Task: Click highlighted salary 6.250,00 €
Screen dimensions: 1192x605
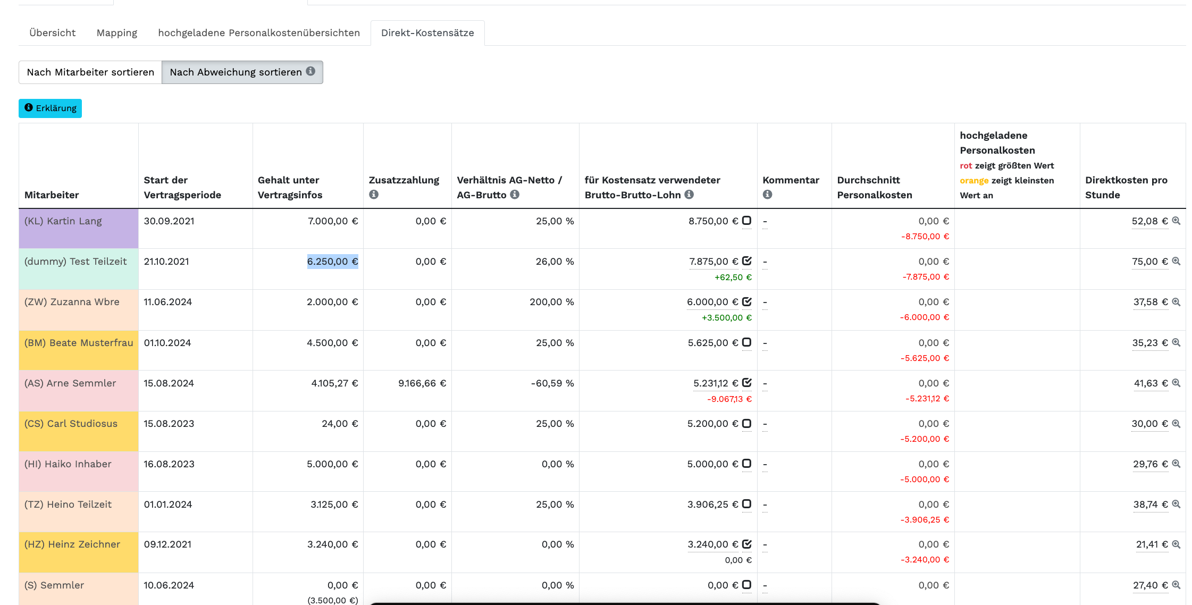Action: click(x=333, y=262)
